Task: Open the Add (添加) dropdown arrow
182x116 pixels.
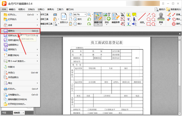Action: coord(106,25)
